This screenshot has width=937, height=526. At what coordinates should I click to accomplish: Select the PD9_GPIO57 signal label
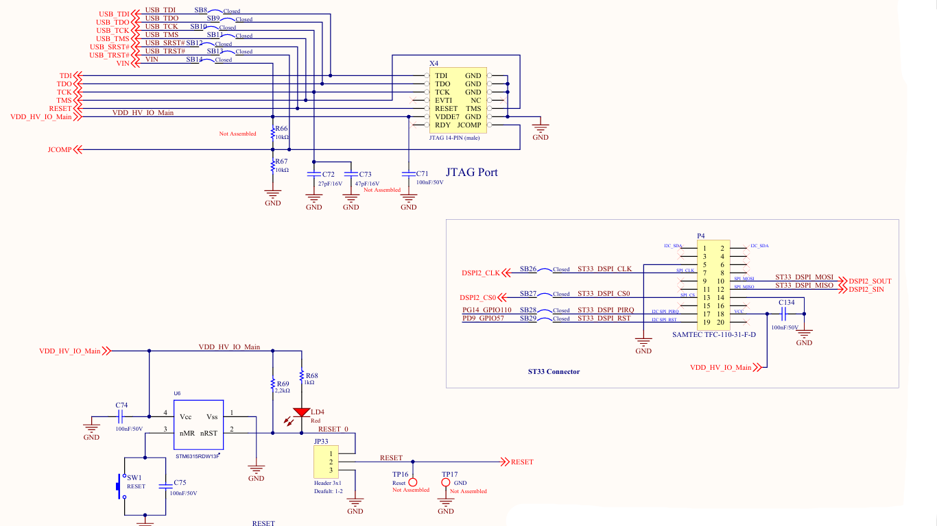pos(483,318)
